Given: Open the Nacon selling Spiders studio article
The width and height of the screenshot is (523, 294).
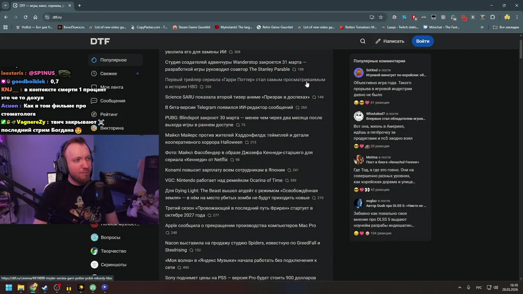Looking at the screenshot, I should pos(242,246).
